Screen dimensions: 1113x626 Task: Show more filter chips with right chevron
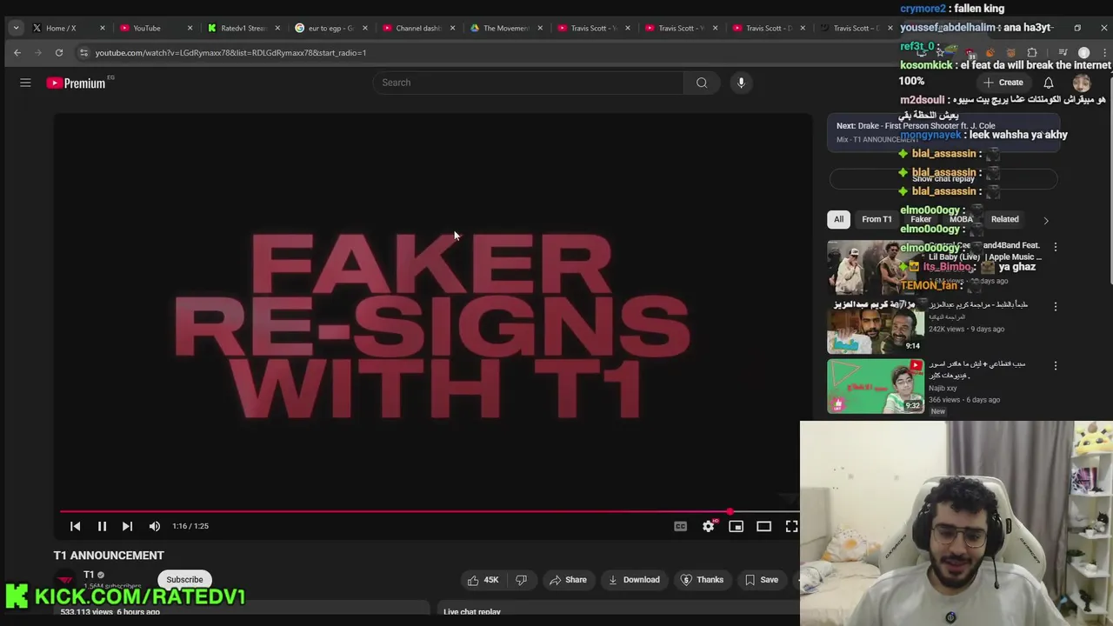coord(1046,220)
